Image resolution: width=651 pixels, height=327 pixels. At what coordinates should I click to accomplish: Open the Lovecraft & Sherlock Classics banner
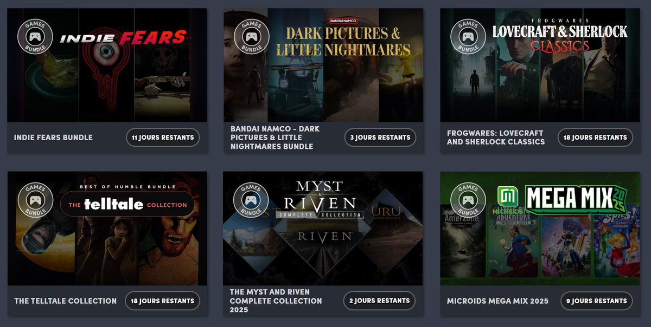(540, 65)
